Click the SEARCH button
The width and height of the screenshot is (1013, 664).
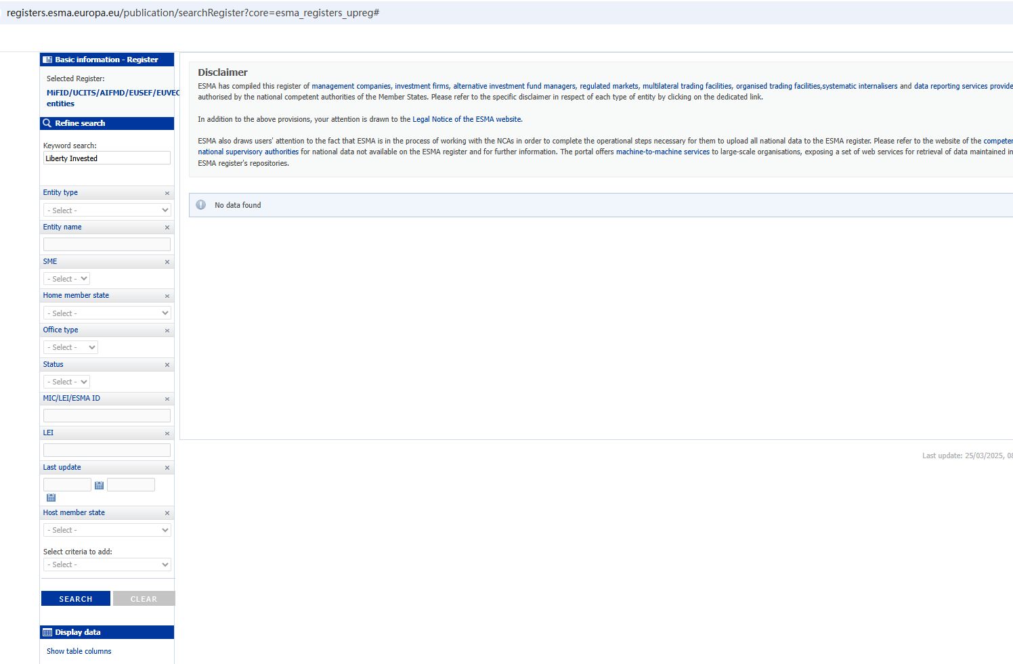[x=76, y=599]
